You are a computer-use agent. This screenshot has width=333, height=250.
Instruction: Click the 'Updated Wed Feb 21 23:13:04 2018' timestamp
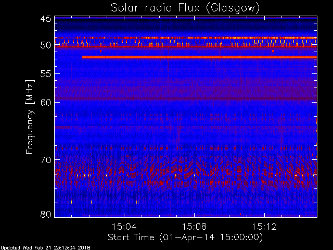(x=45, y=248)
